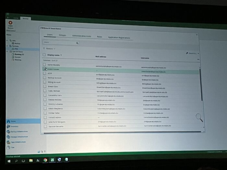The width and height of the screenshot is (227, 170).
Task: Open Home view via house icon
Action: (x=8, y=121)
